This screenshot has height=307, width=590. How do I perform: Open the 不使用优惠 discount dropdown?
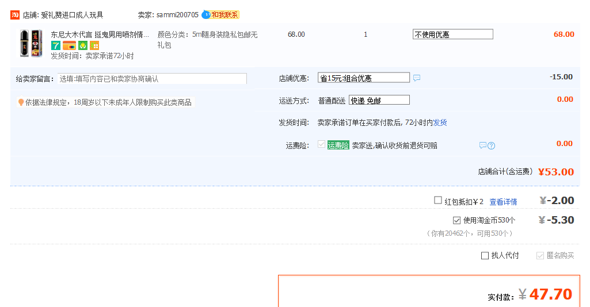[452, 34]
